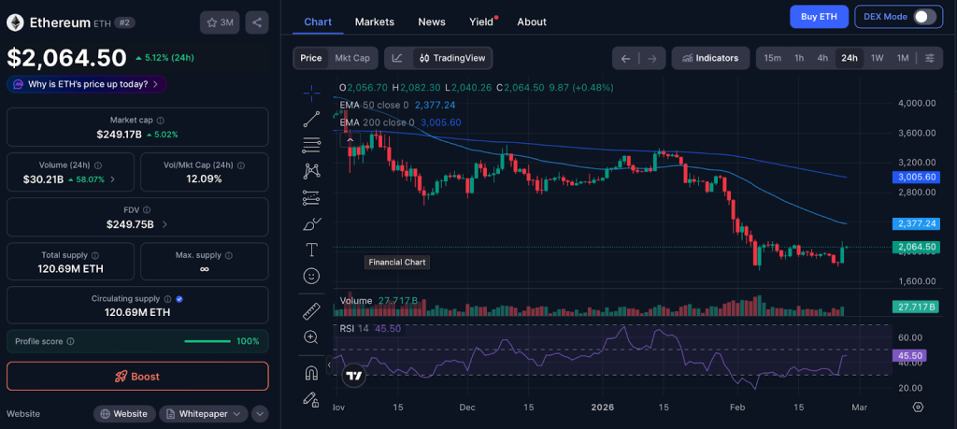Image resolution: width=957 pixels, height=429 pixels.
Task: Collapse the indicator legend arrow
Action: [349, 139]
